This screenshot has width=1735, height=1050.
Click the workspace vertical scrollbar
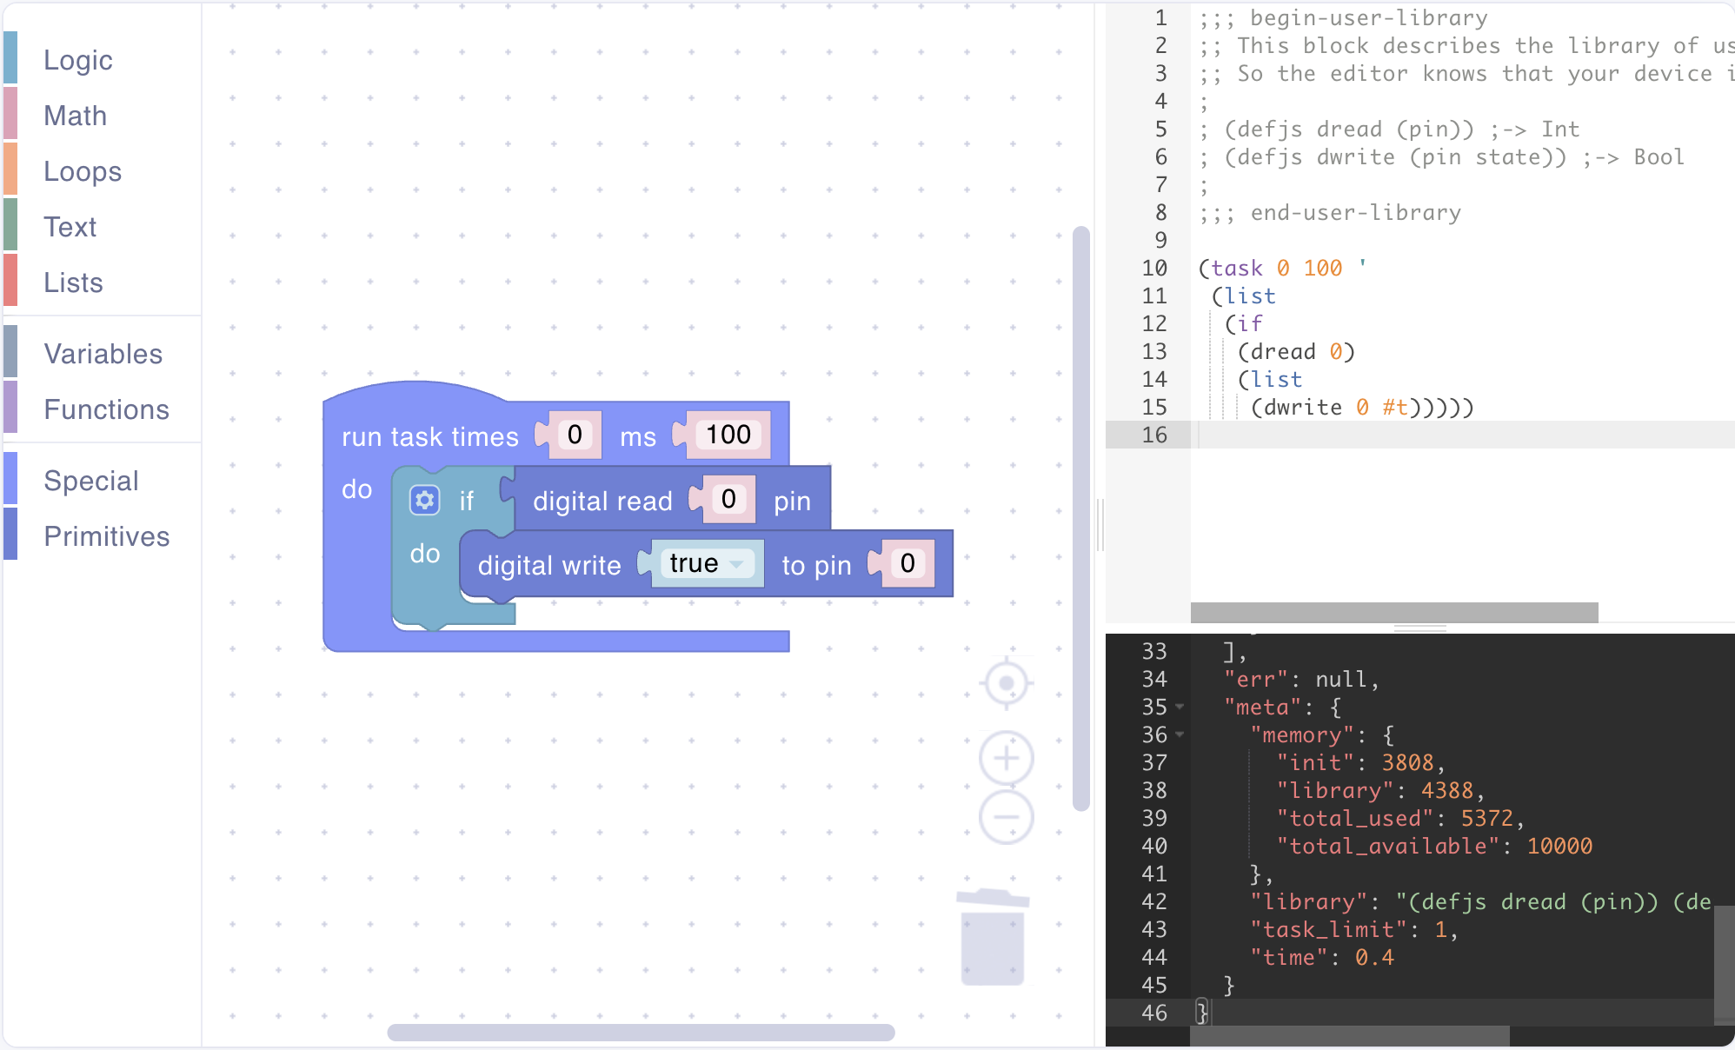tap(1080, 518)
